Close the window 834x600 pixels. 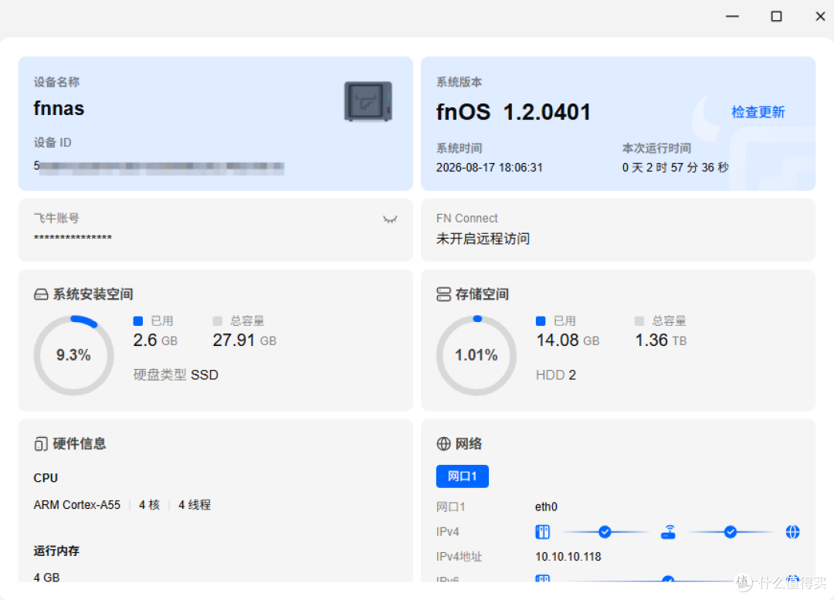pos(820,16)
